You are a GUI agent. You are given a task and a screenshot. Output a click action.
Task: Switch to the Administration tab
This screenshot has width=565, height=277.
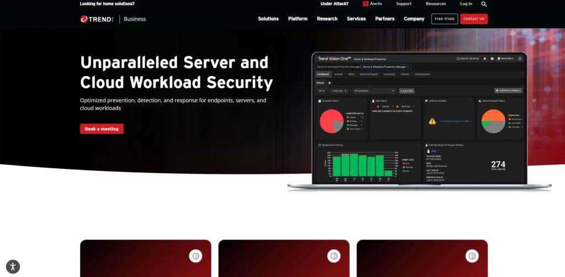pos(422,74)
